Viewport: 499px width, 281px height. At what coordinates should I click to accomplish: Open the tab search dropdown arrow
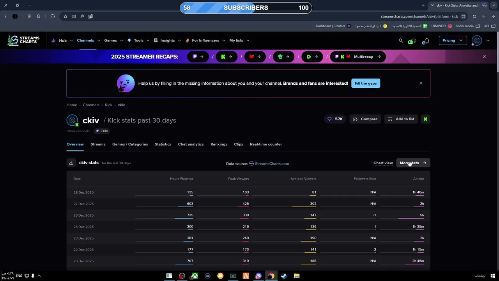pos(493,5)
